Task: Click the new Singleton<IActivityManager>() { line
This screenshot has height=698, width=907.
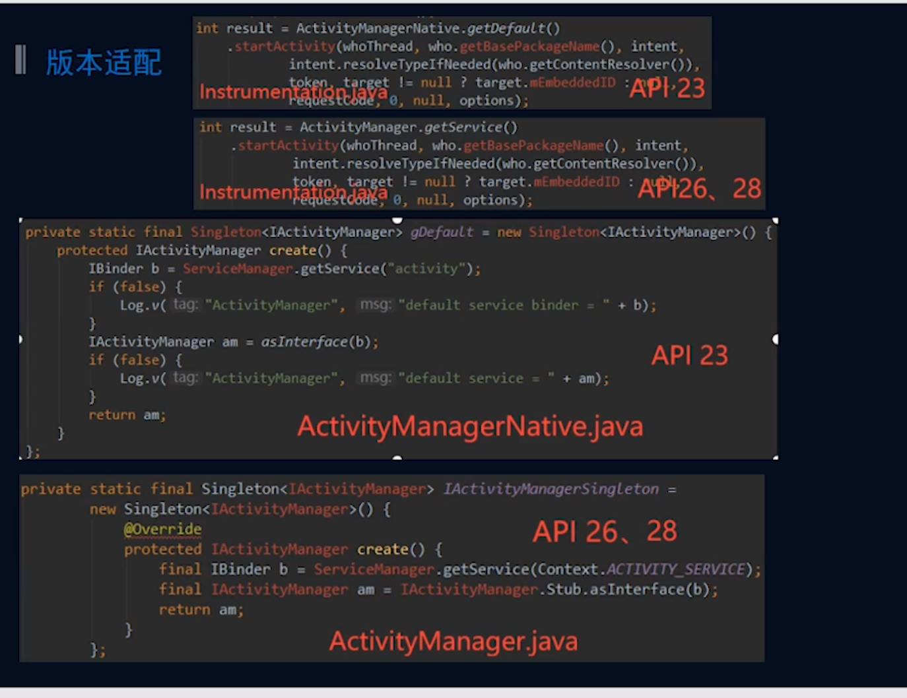Action: click(x=240, y=509)
